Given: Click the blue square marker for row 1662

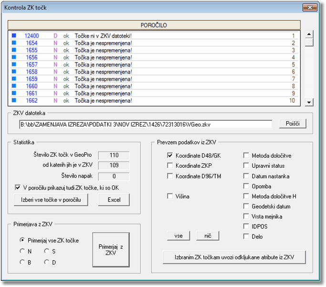Looking at the screenshot, I should [14, 101].
